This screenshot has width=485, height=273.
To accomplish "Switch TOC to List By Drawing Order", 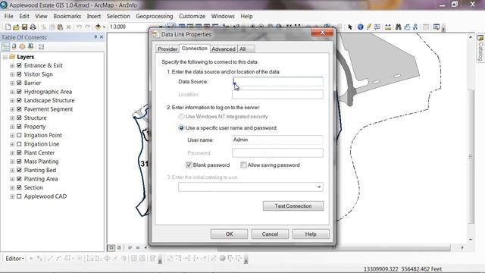I will point(5,47).
